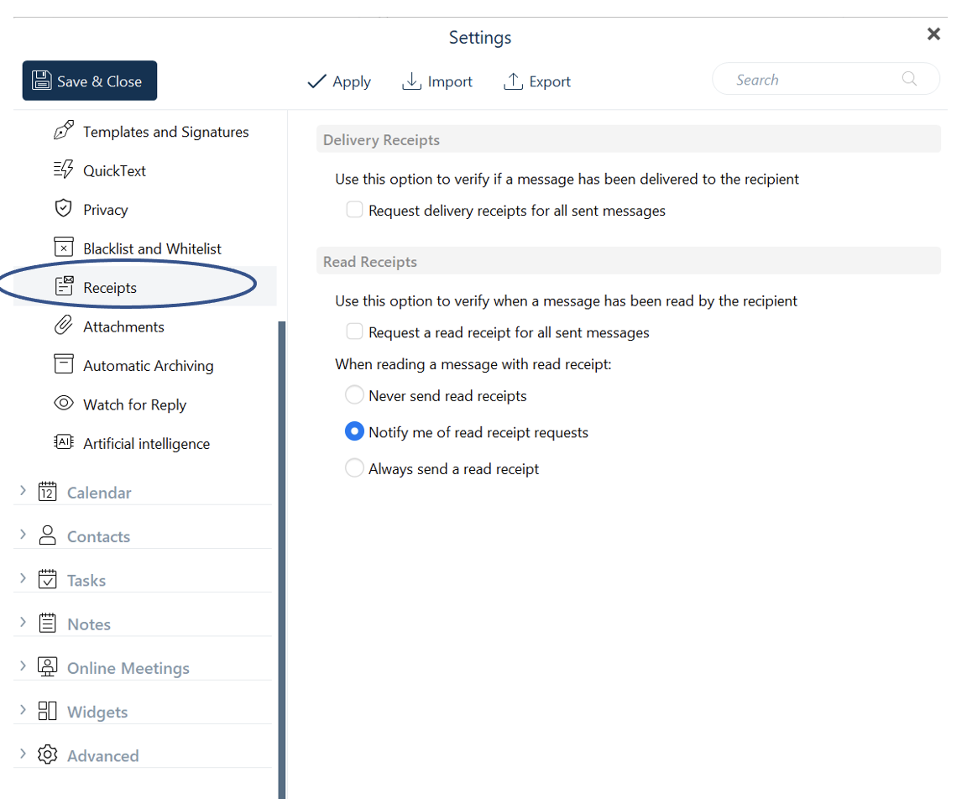Click the Export button
The width and height of the screenshot is (967, 809).
point(537,81)
